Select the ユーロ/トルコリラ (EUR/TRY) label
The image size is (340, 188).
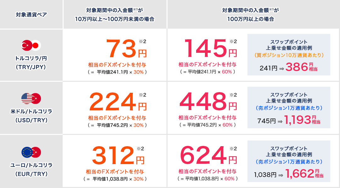(31, 169)
